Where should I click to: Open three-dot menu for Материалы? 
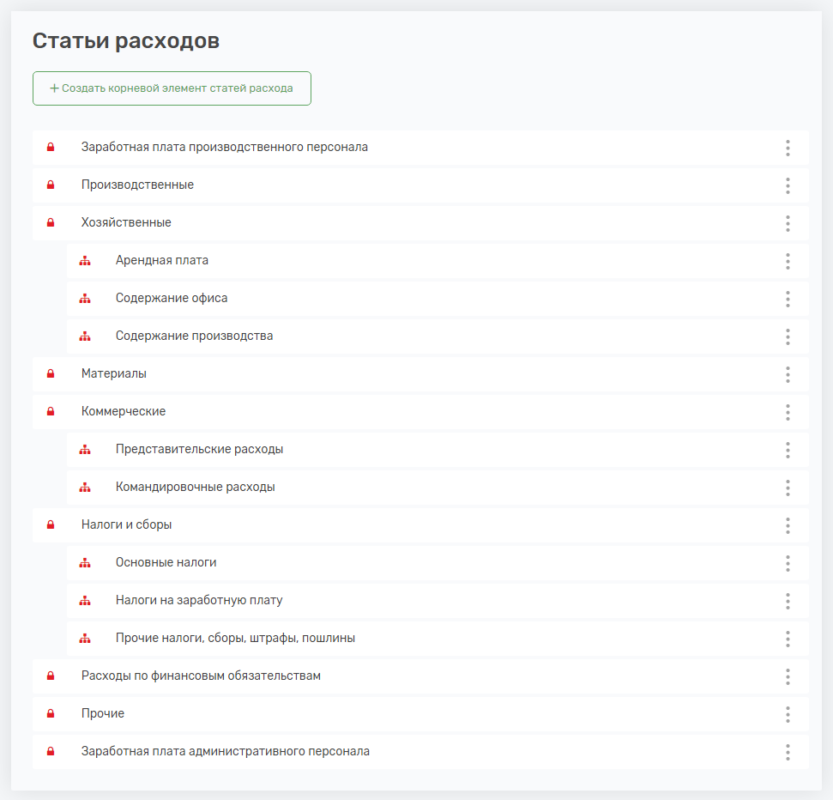click(x=787, y=374)
